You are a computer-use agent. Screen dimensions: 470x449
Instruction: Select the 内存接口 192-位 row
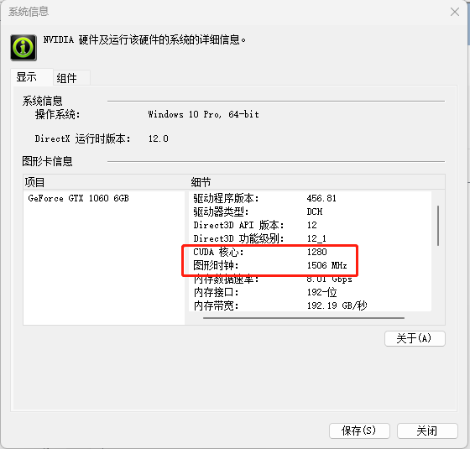[x=311, y=292]
